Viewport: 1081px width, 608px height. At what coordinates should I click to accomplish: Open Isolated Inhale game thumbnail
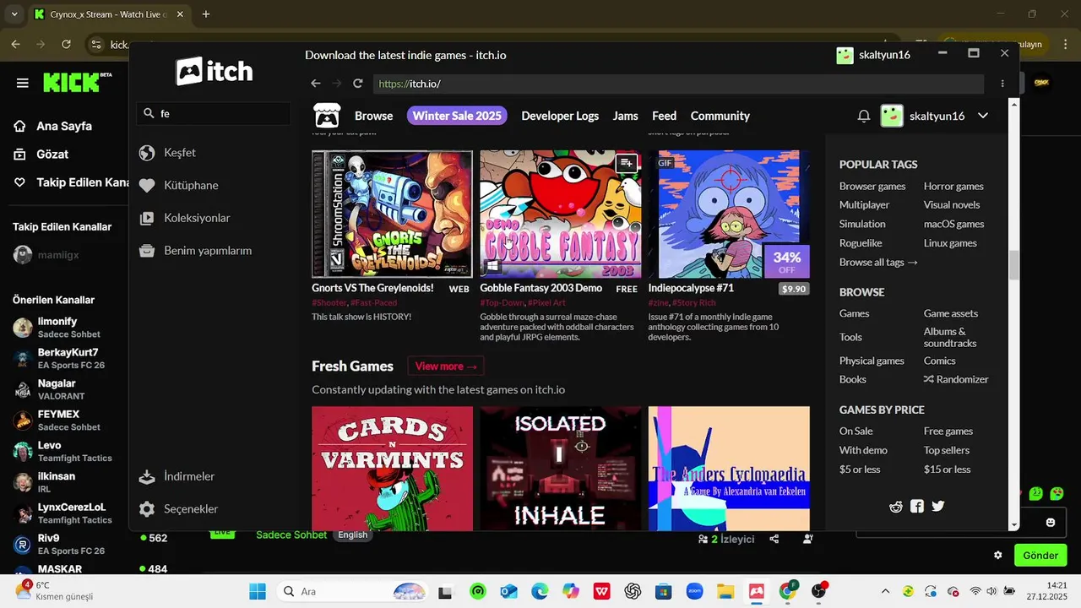(x=561, y=468)
